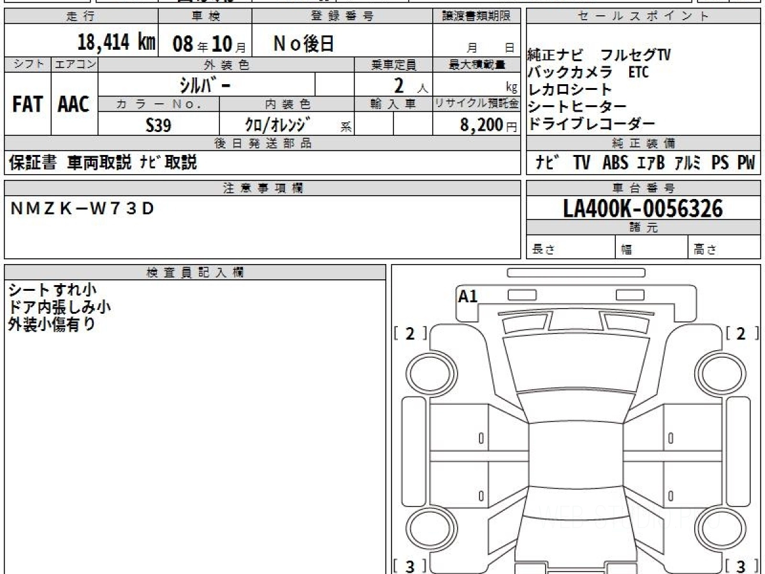Click the 登録番号 header cell

tap(342, 17)
